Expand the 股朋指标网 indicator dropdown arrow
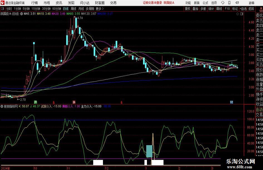263x170 pixels. coord(2,106)
